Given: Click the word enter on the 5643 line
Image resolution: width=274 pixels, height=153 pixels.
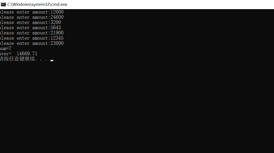Looking at the screenshot, I should (x=23, y=28).
